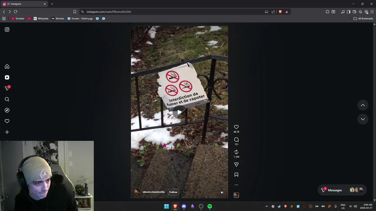Open OBS Studio from the taskbar

pos(201,206)
